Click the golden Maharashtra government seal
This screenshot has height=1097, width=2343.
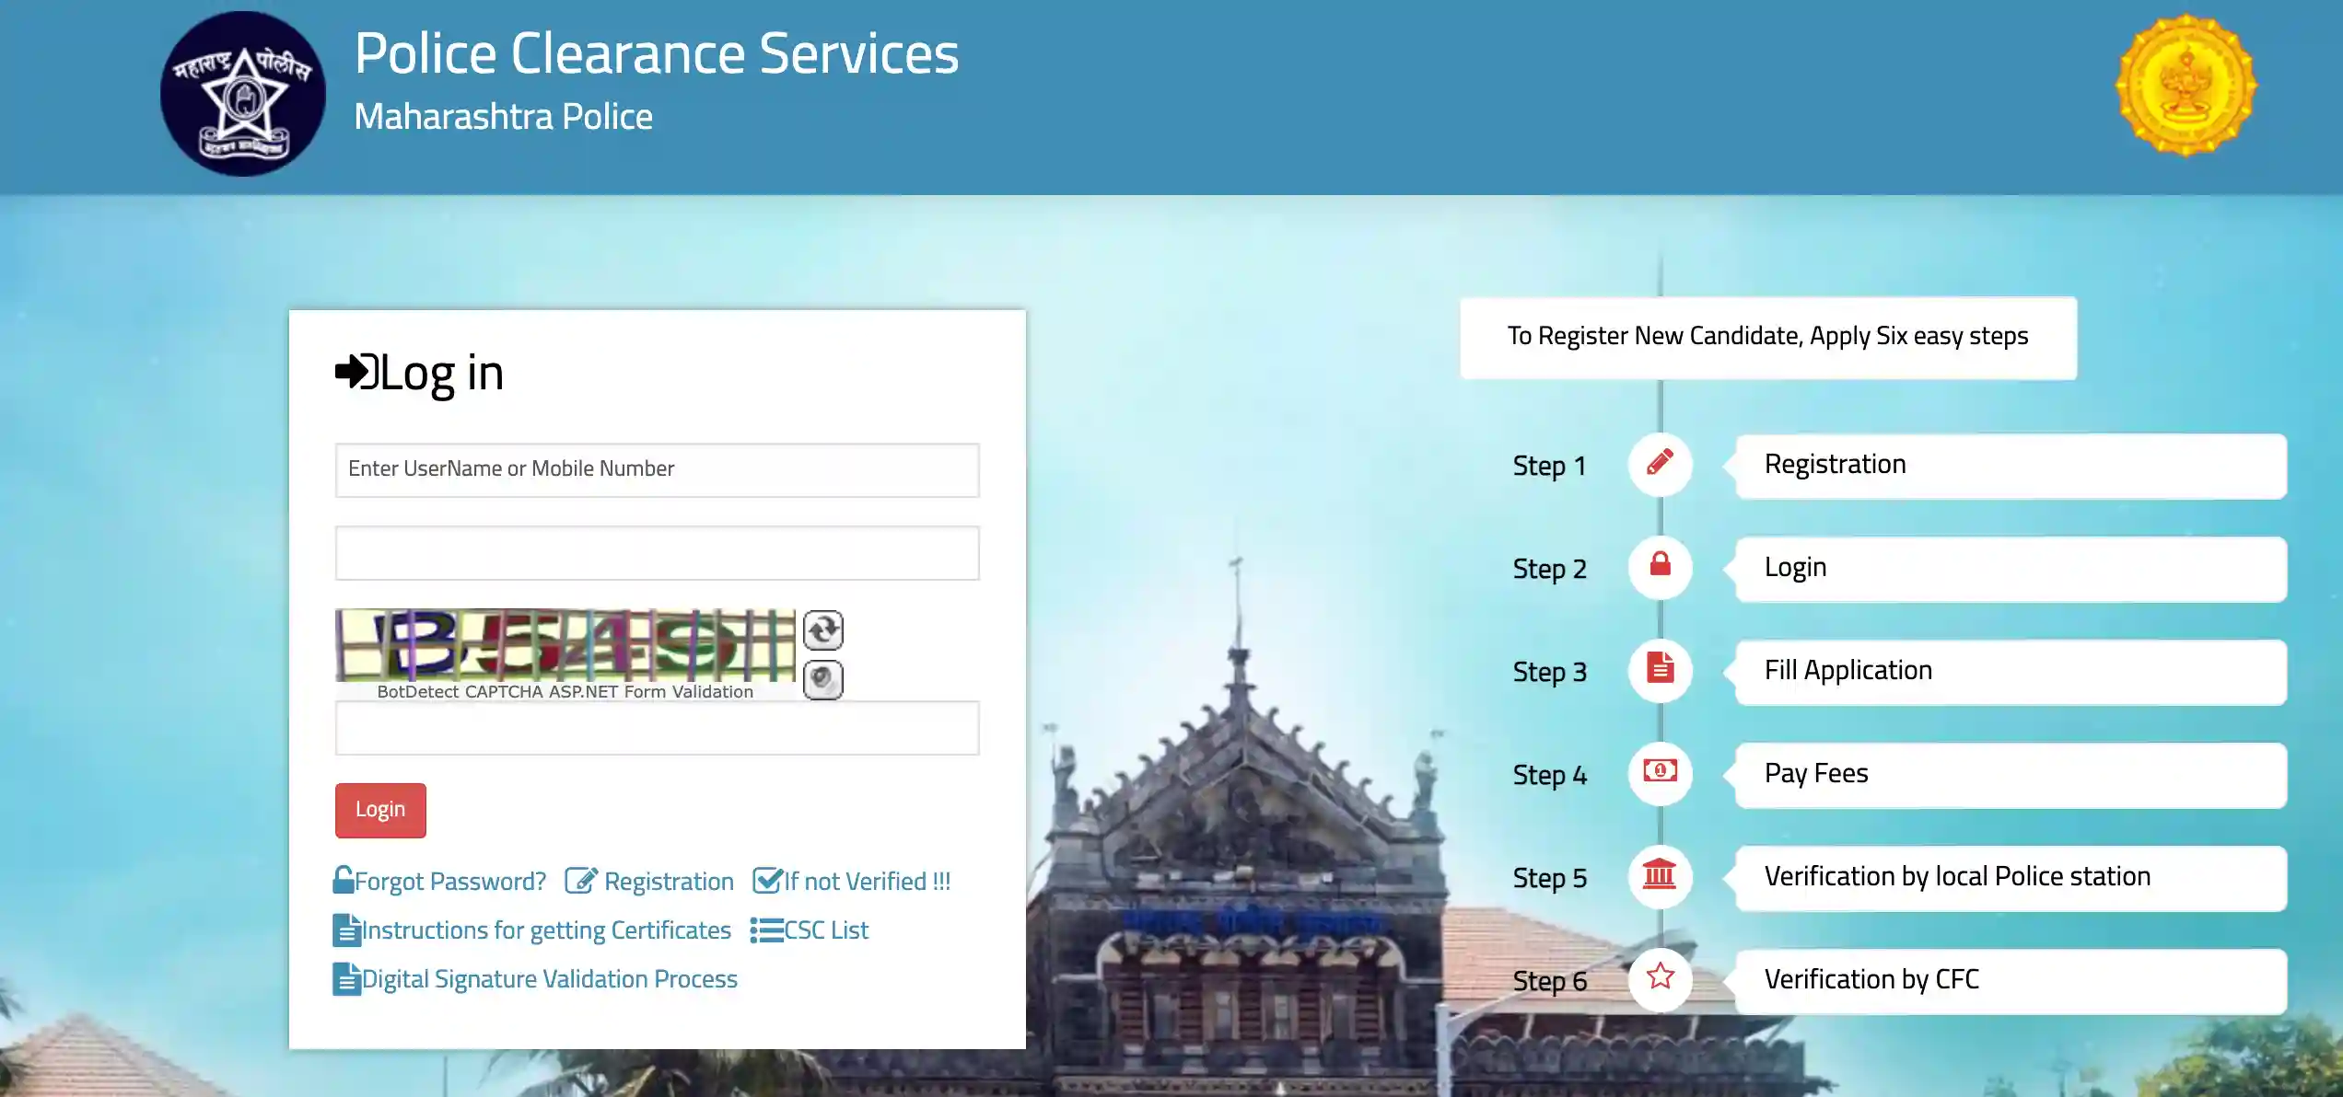click(x=2186, y=85)
